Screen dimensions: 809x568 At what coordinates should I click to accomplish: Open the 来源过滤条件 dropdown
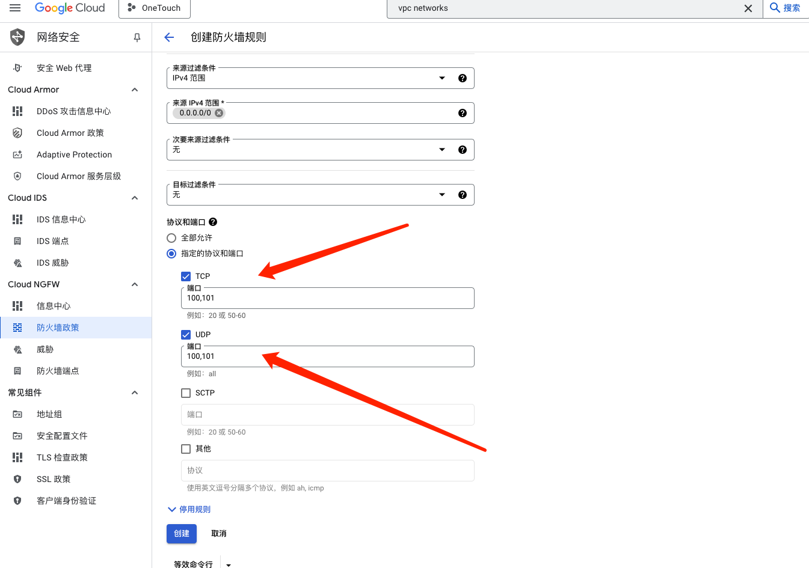click(x=307, y=78)
